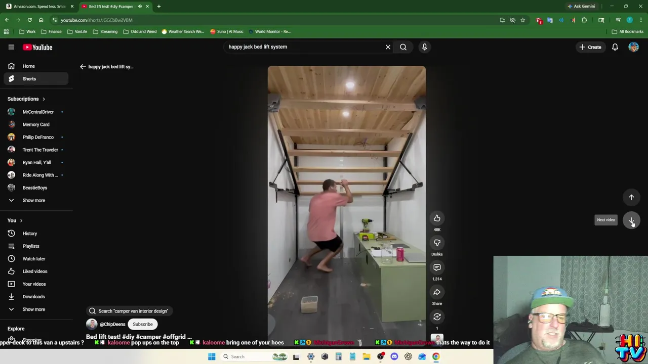Go to previous video arrow
Image resolution: width=648 pixels, height=364 pixels.
(x=631, y=197)
